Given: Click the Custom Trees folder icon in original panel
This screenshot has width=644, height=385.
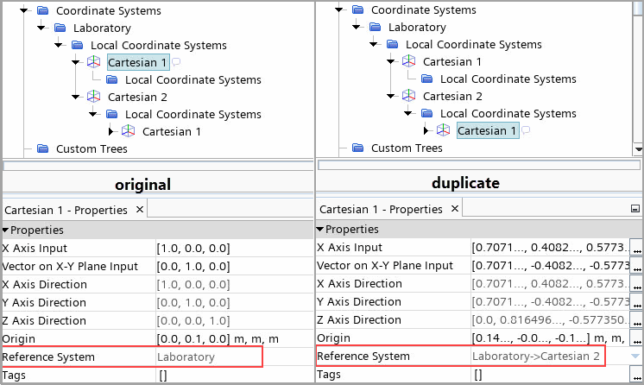Looking at the screenshot, I should coord(43,149).
